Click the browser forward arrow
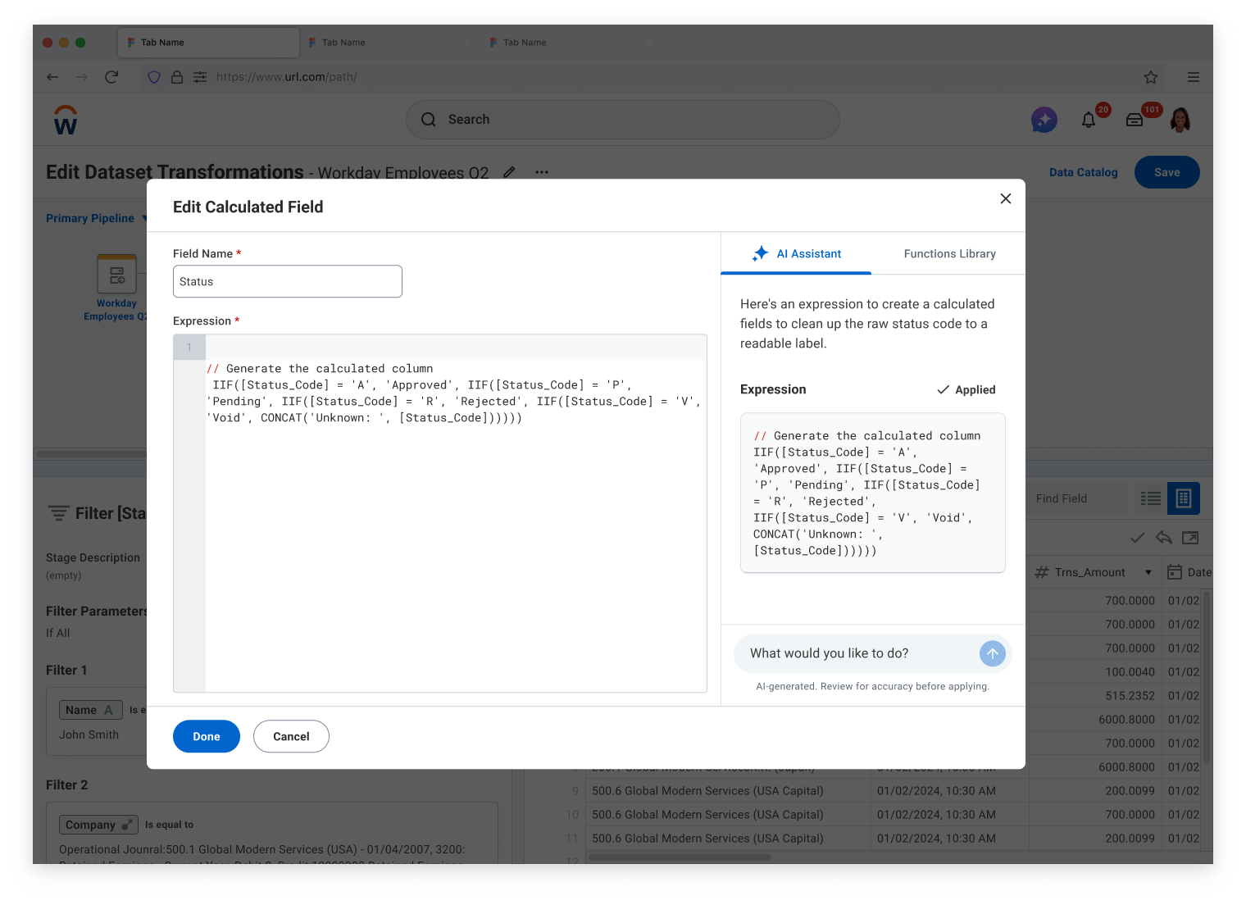The height and width of the screenshot is (905, 1246). point(82,77)
